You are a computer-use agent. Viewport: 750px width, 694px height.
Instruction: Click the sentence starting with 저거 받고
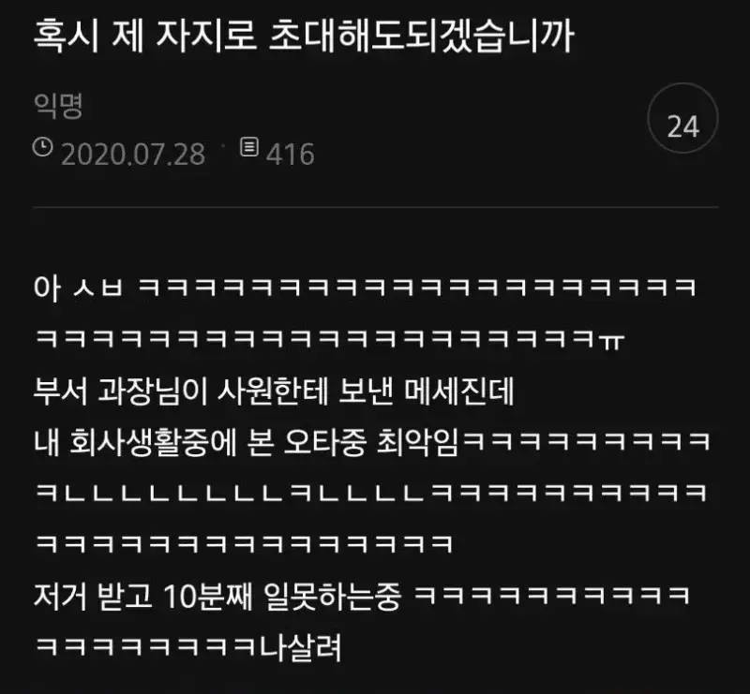[362, 596]
